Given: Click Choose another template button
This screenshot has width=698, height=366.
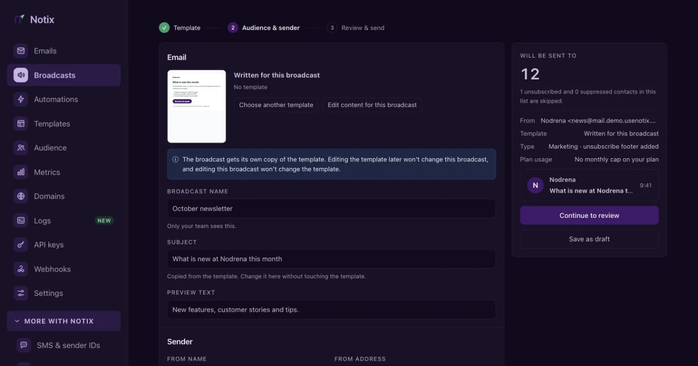Looking at the screenshot, I should (x=276, y=105).
